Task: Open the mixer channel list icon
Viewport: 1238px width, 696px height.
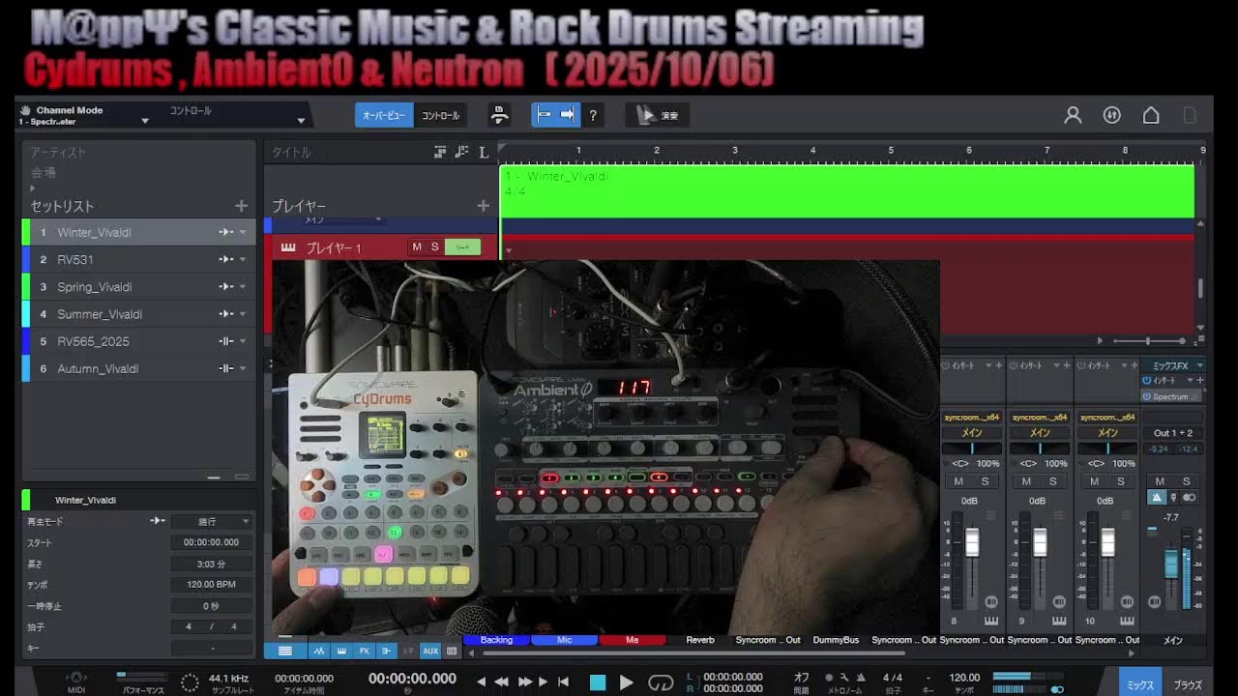Action: (x=285, y=651)
